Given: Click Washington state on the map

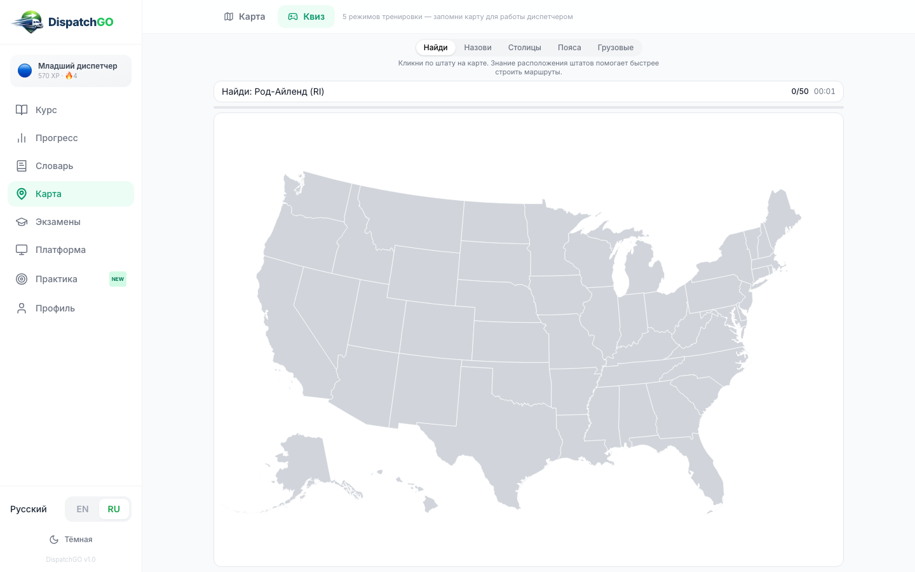Looking at the screenshot, I should pyautogui.click(x=318, y=196).
